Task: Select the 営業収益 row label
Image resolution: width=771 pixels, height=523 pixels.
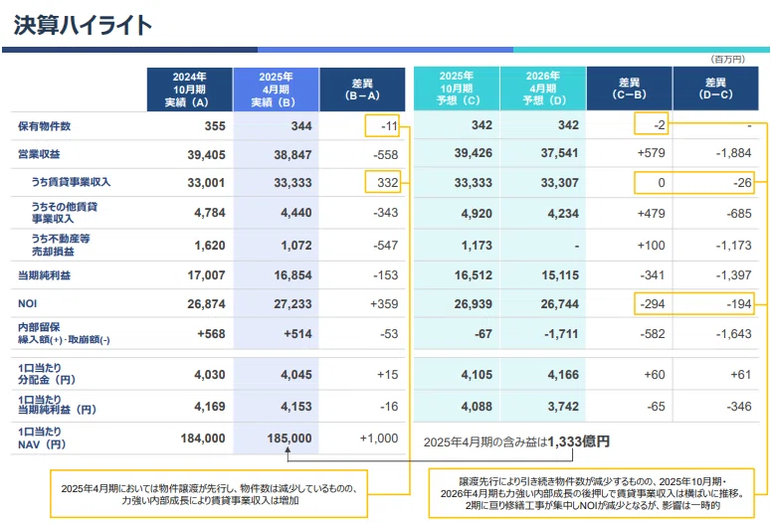Action: coord(39,154)
